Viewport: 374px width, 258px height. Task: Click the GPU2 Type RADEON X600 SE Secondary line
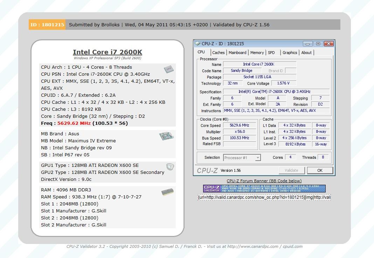(x=103, y=172)
